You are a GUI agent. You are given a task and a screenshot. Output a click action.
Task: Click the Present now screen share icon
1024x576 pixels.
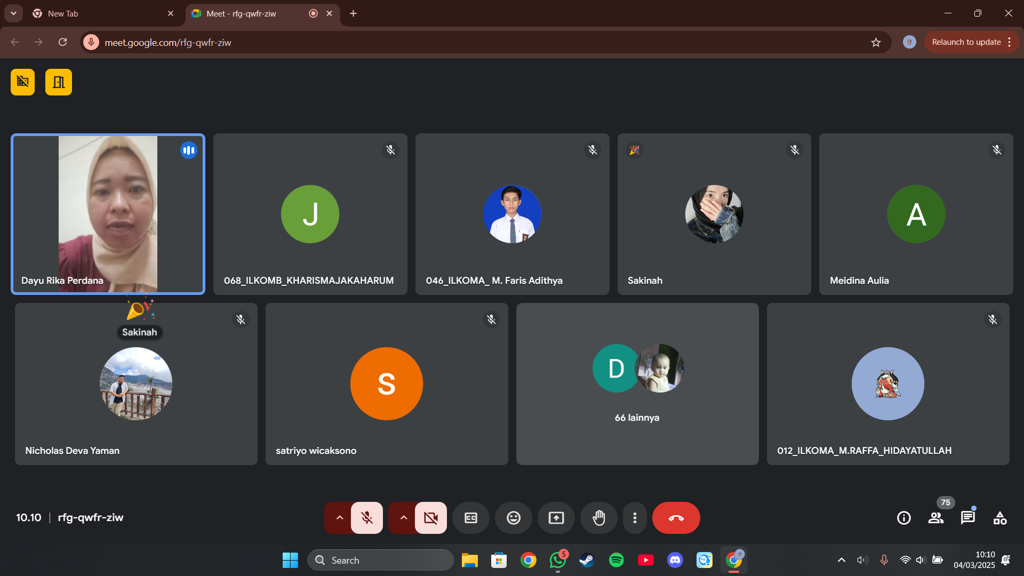tap(556, 518)
